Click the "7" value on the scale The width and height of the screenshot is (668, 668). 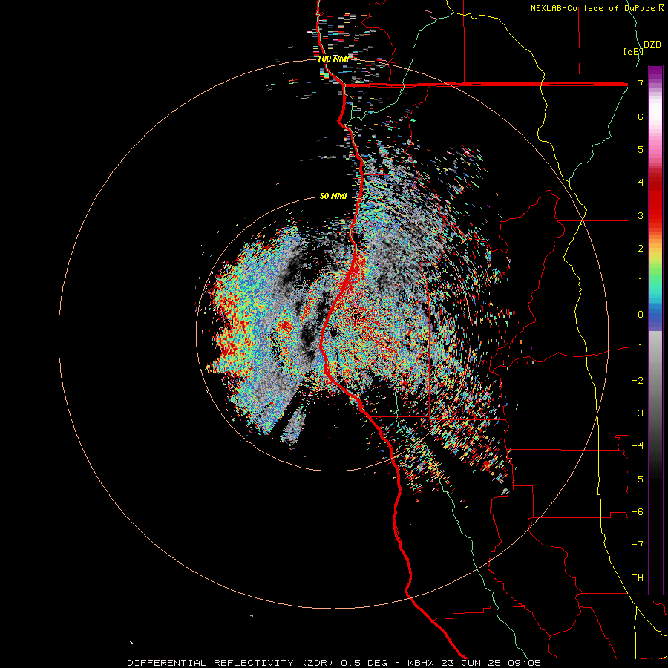641,83
